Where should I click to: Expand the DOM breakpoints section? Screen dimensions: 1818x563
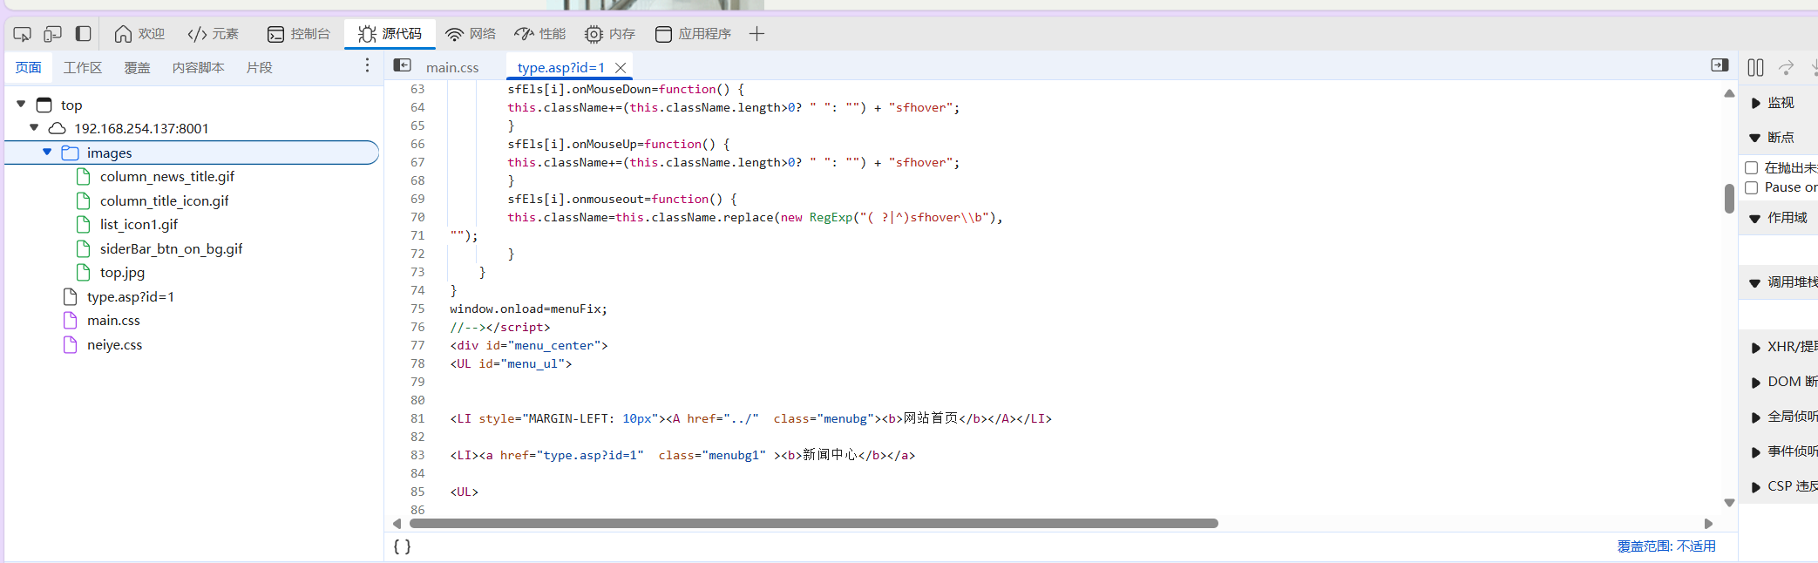pos(1784,382)
